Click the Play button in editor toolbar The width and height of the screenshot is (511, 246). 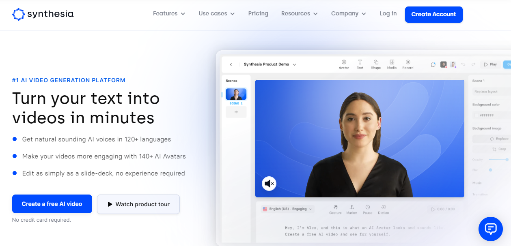click(x=490, y=64)
